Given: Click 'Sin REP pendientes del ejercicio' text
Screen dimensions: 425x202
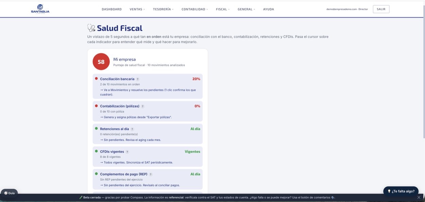Looking at the screenshot, I should click(x=121, y=179).
